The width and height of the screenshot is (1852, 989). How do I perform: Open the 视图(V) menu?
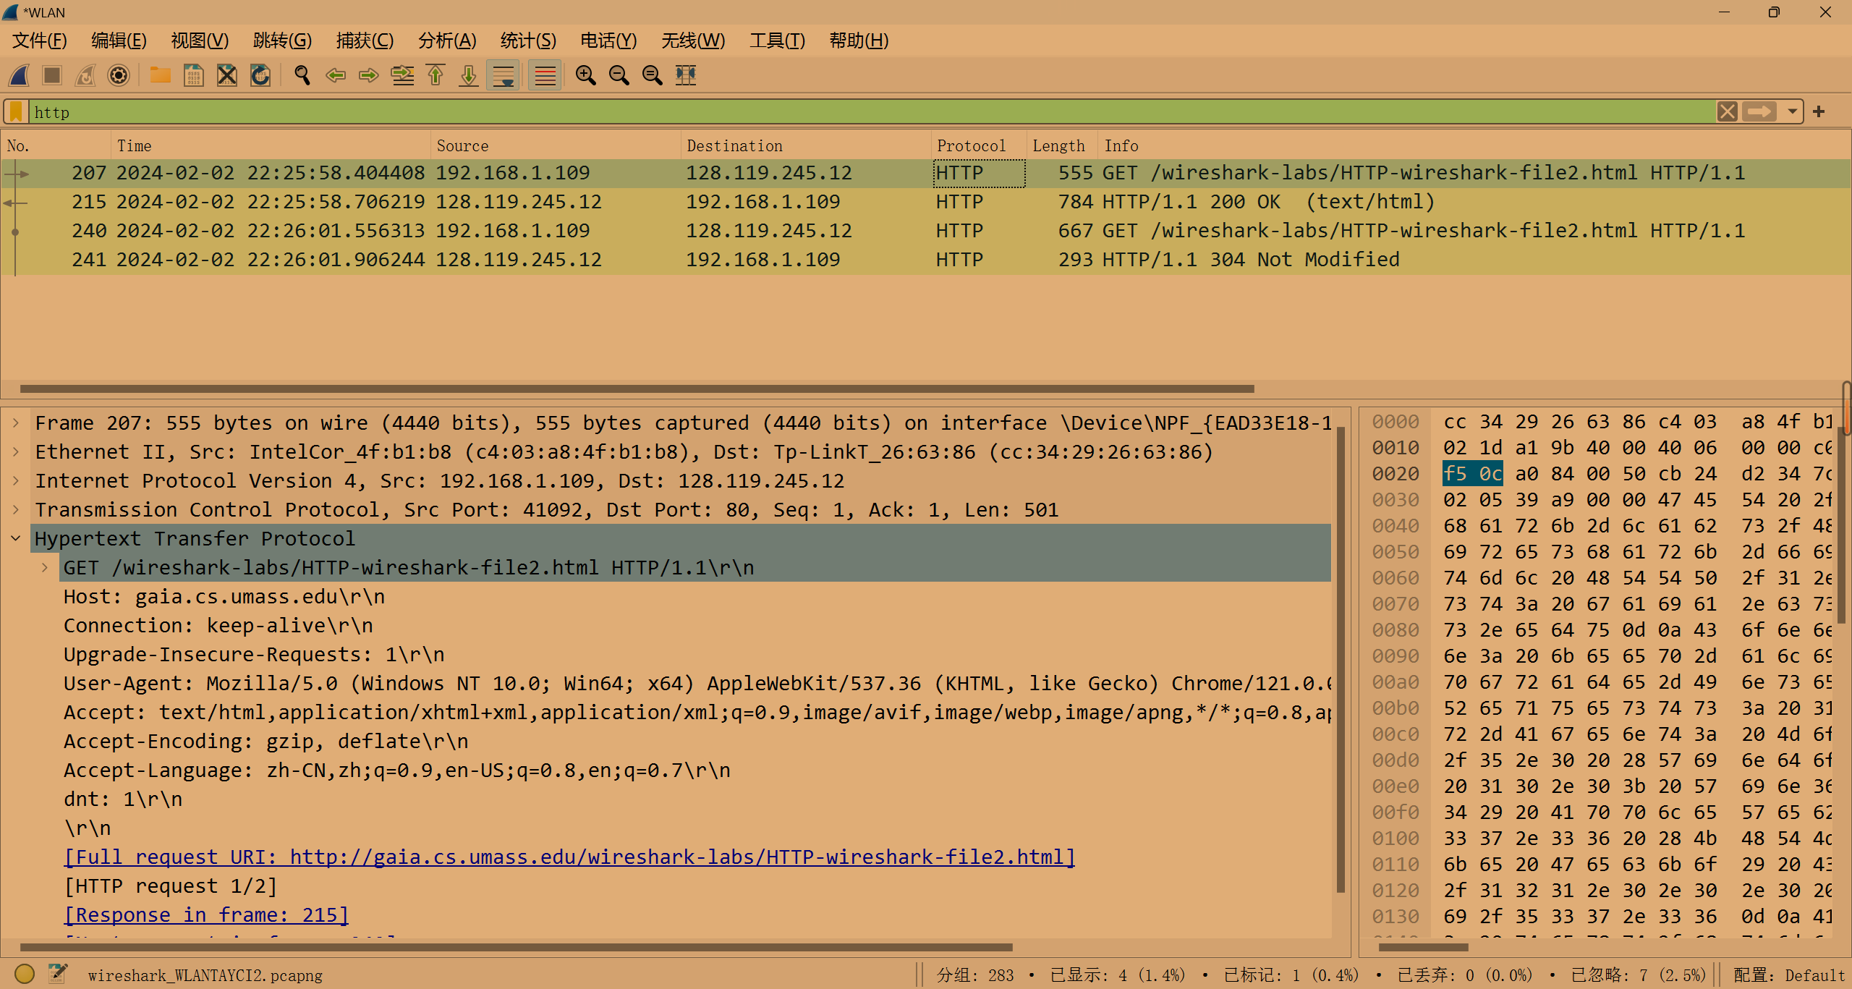point(200,41)
